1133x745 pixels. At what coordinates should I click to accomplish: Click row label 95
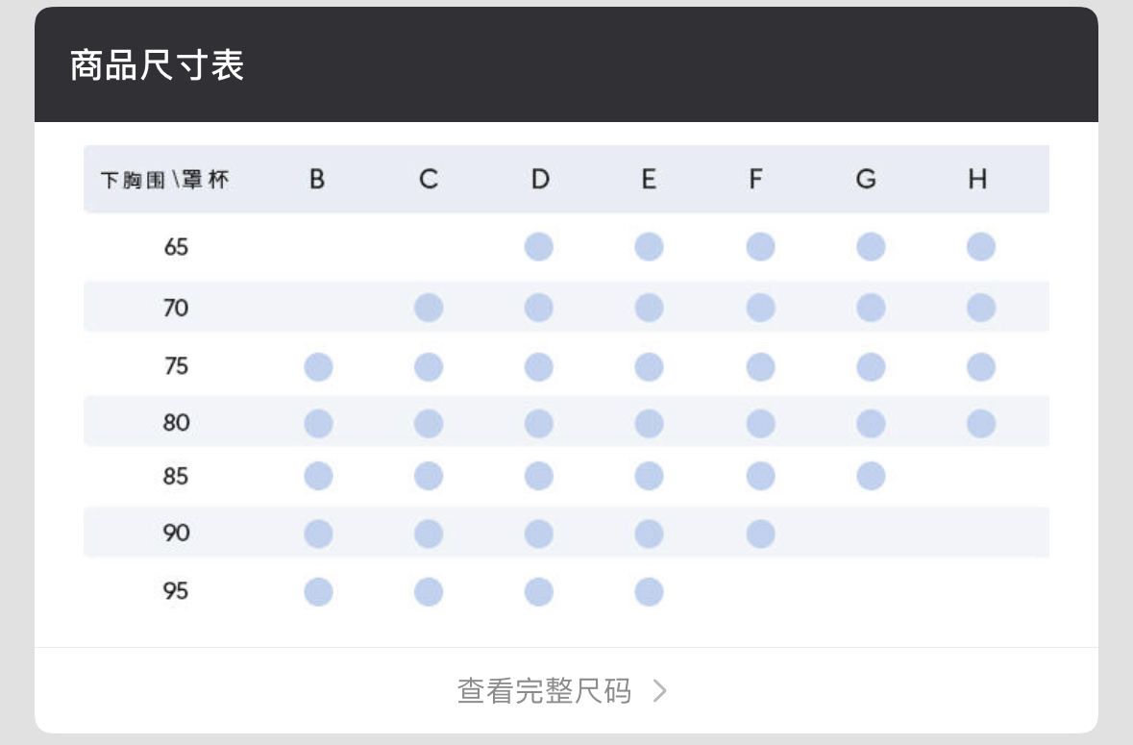[x=176, y=591]
